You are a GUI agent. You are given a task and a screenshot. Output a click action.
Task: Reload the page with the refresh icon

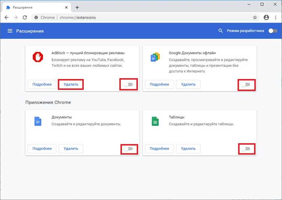(25, 17)
